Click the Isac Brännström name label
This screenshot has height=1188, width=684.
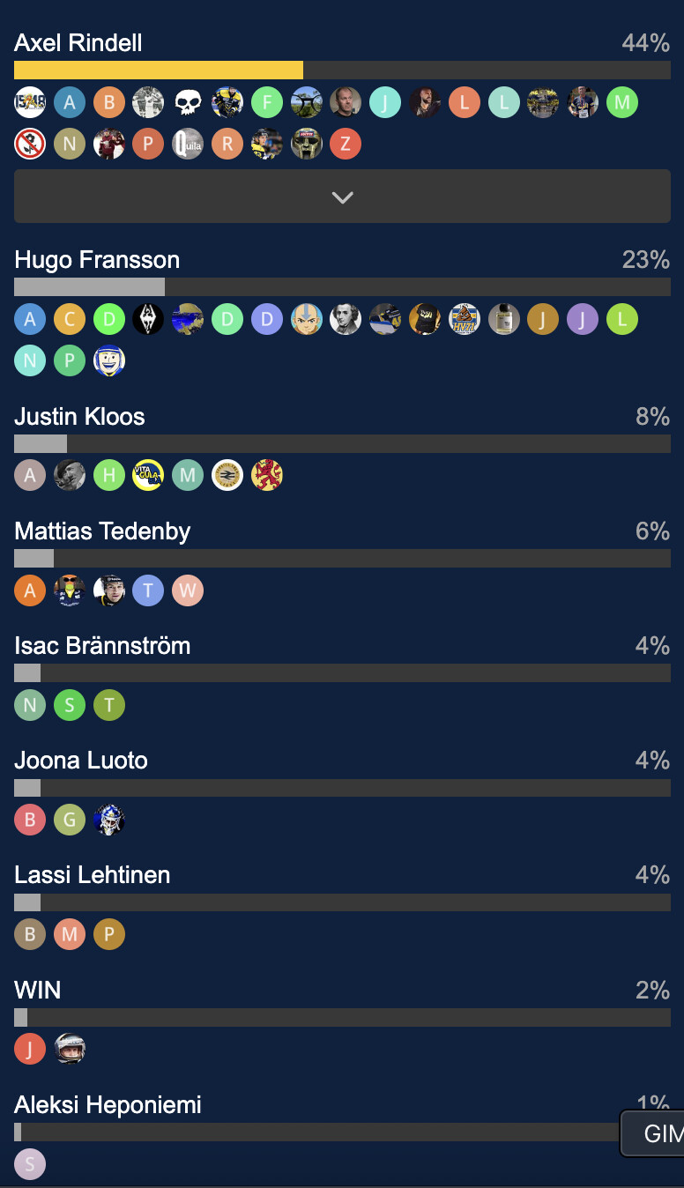pyautogui.click(x=102, y=646)
